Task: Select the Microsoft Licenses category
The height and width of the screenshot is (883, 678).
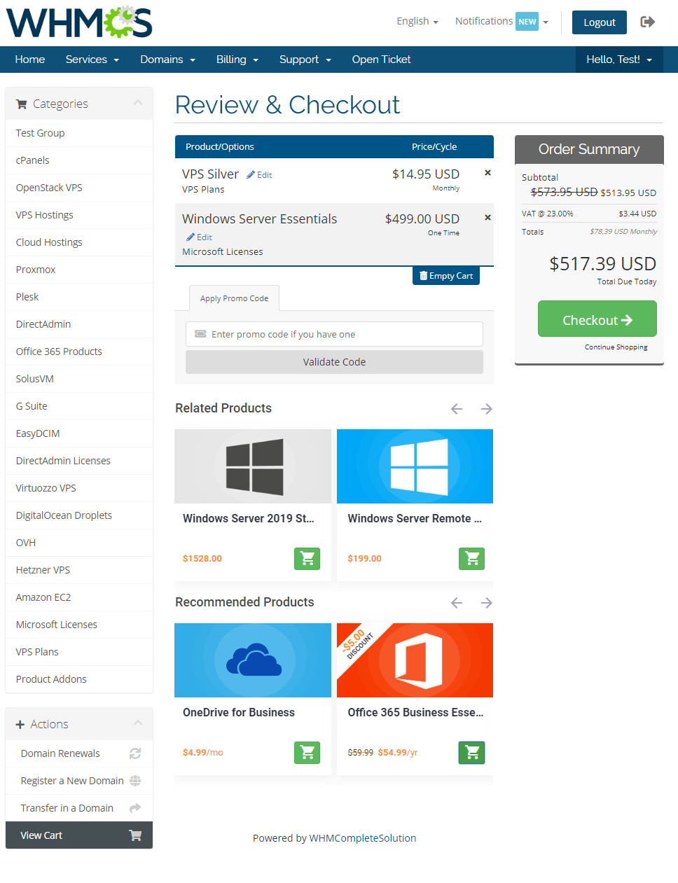Action: tap(79, 625)
